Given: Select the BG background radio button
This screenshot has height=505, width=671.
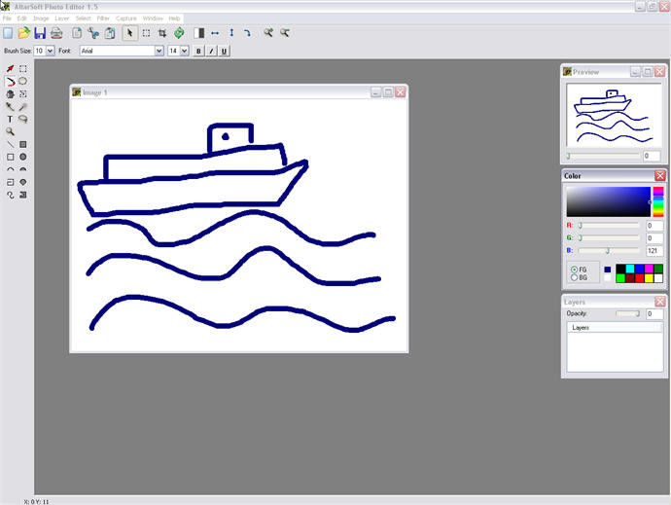Looking at the screenshot, I should click(574, 277).
